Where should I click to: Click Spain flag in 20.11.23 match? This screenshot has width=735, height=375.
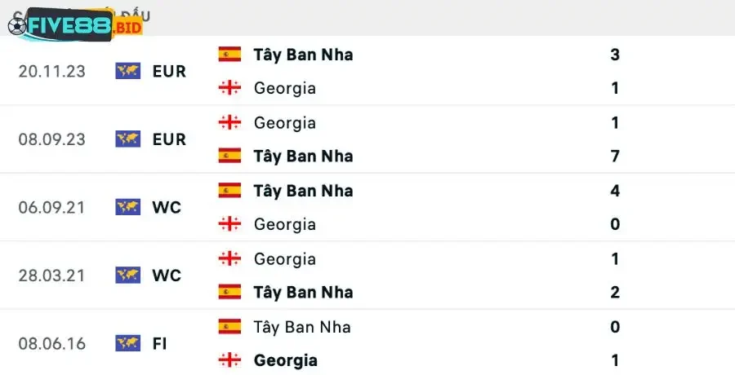pyautogui.click(x=229, y=55)
